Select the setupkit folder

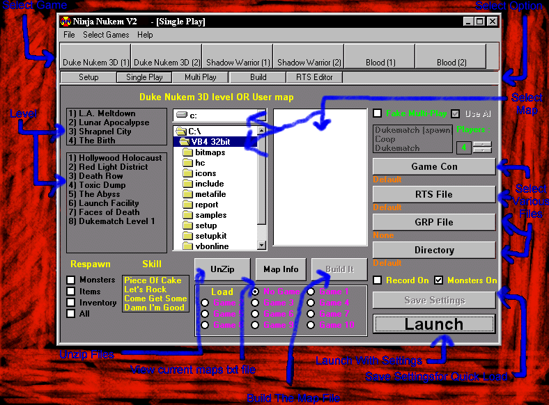(x=211, y=236)
